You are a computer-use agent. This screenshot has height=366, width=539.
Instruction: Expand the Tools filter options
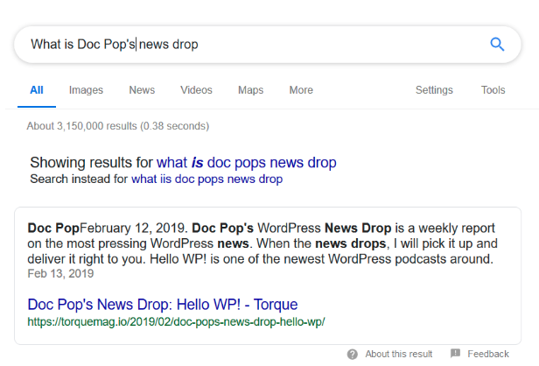pos(493,90)
